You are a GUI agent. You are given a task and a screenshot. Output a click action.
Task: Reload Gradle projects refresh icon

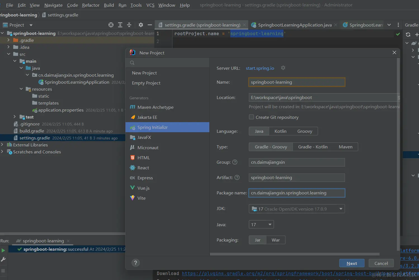pos(408,35)
